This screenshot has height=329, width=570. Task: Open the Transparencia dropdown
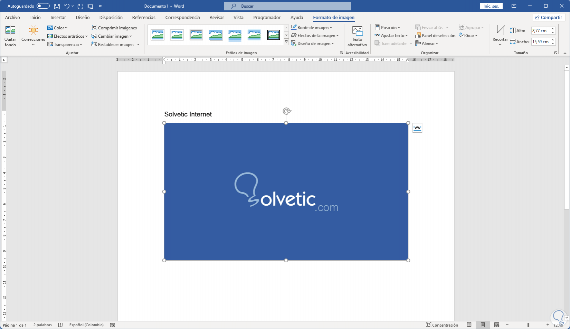(x=65, y=45)
